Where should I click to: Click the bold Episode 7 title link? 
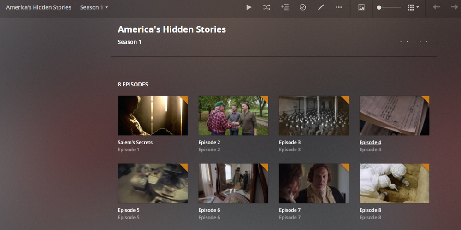click(290, 210)
